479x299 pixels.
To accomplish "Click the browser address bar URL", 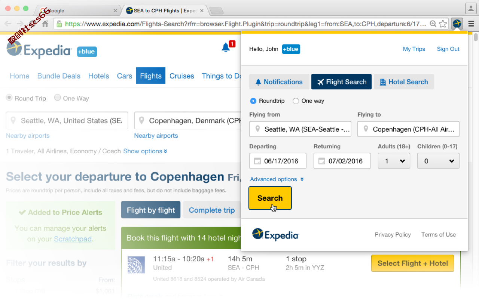I will pyautogui.click(x=245, y=24).
